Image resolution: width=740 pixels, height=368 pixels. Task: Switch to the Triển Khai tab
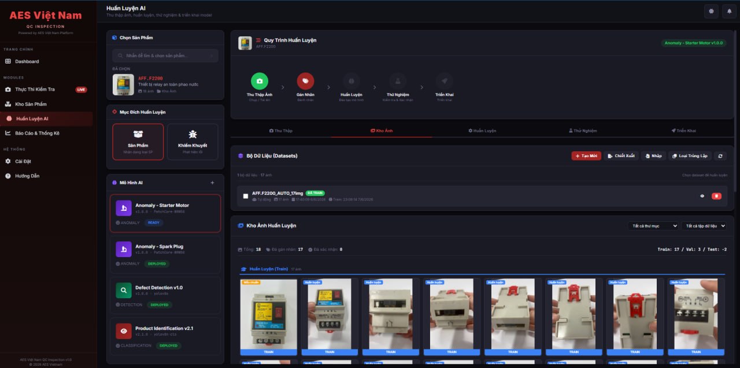[683, 131]
